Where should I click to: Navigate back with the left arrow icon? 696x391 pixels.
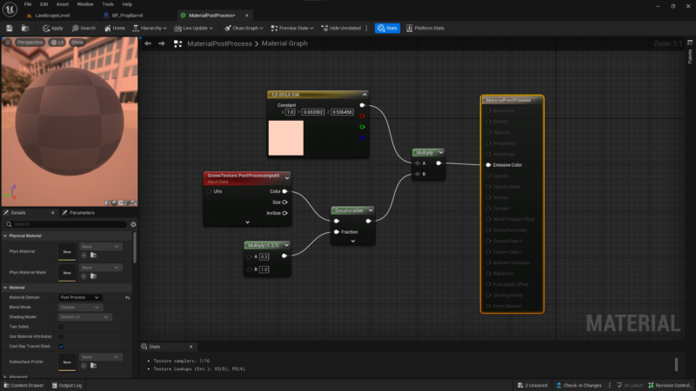tap(148, 43)
